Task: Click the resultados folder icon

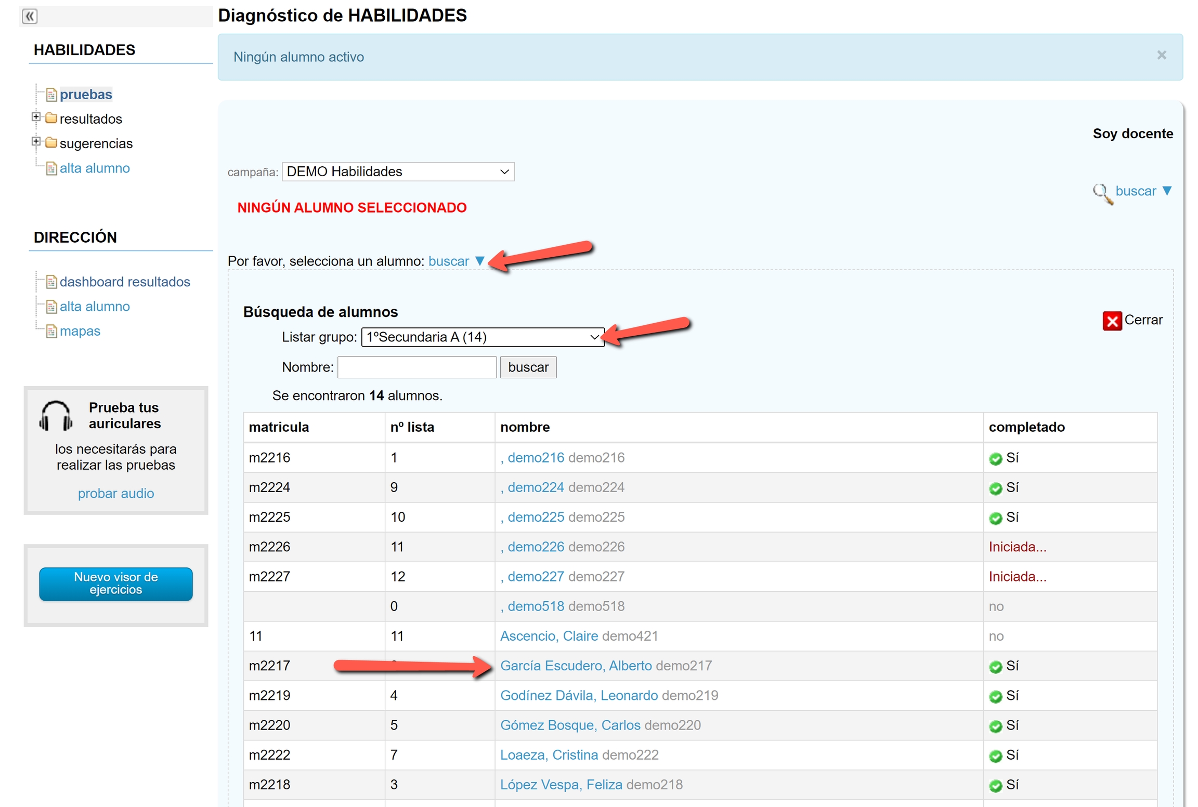Action: point(51,118)
